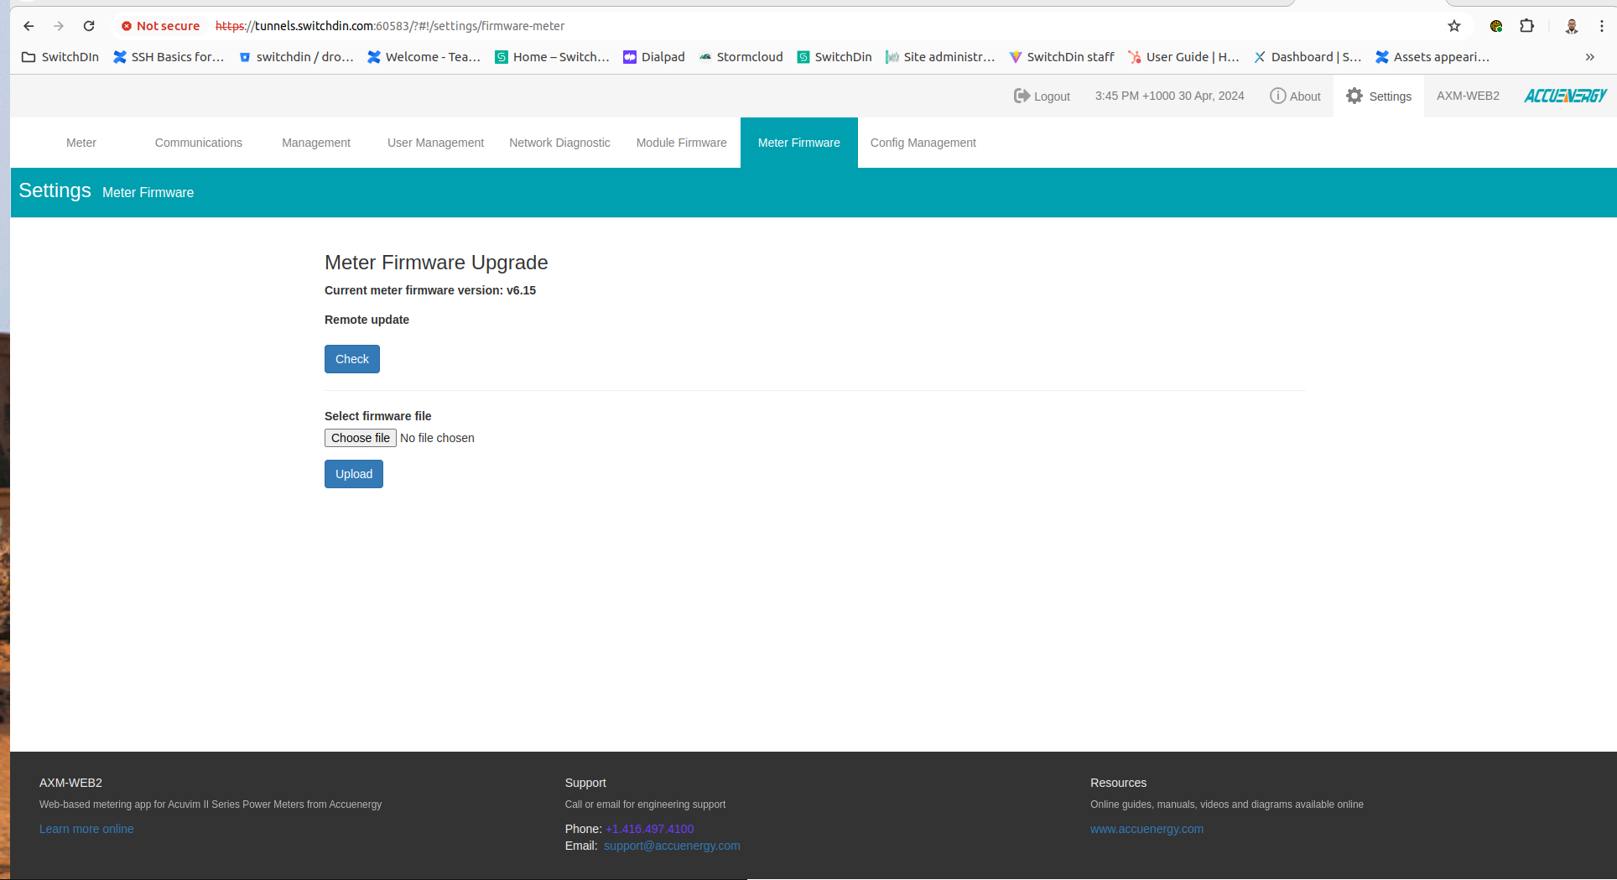Open the Dashboard bookmark
1617x880 pixels.
tap(1308, 57)
